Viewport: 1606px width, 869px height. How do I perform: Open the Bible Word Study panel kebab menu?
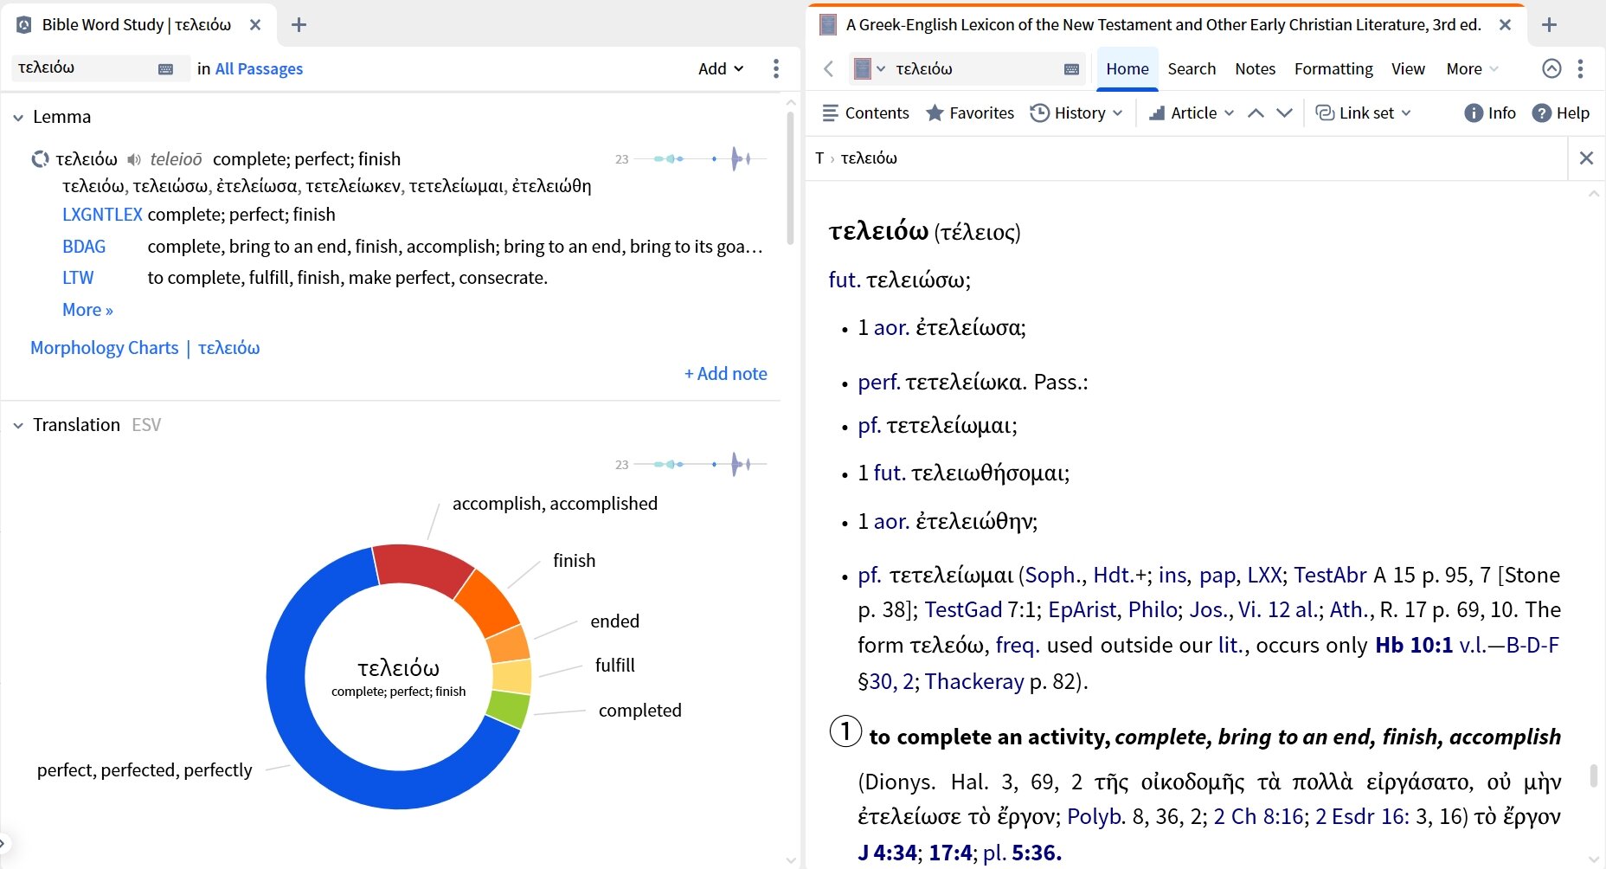[775, 68]
